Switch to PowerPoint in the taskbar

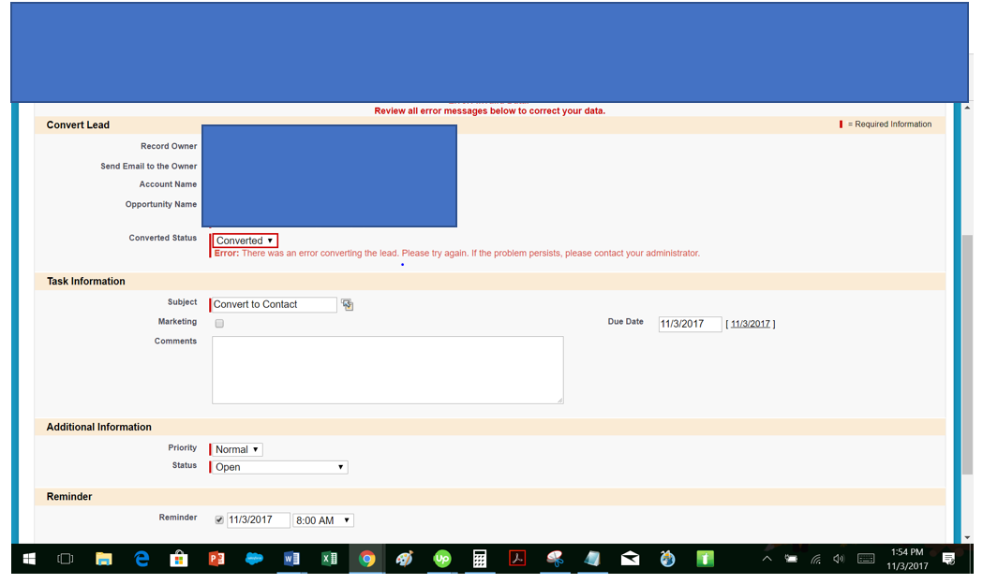(216, 559)
